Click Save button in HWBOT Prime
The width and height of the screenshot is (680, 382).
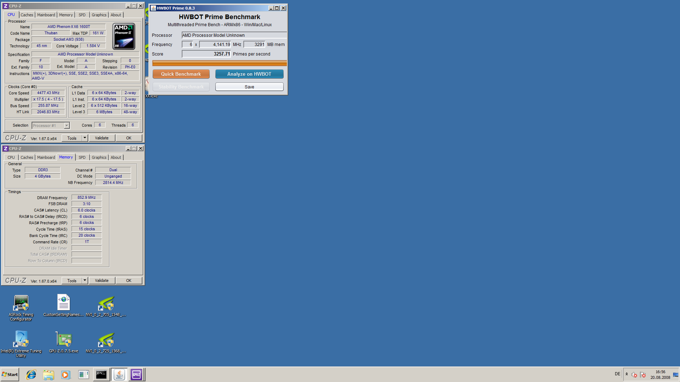[249, 87]
